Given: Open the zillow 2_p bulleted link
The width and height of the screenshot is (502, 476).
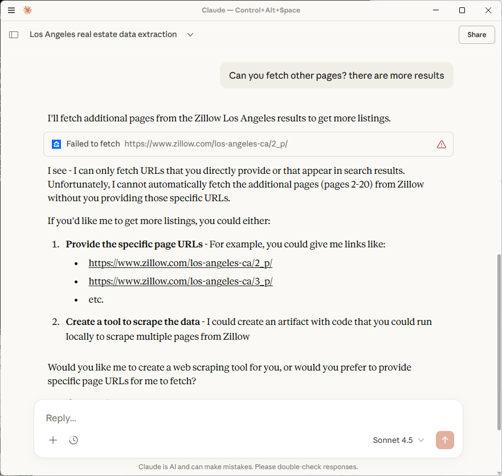Looking at the screenshot, I should click(x=181, y=263).
